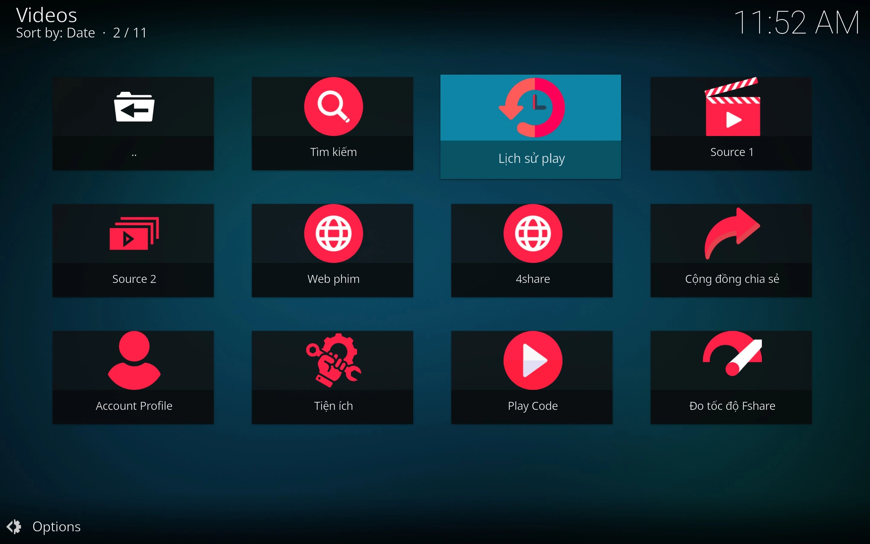Image resolution: width=870 pixels, height=544 pixels.
Task: Click the Account Profile person icon
Action: coord(133,360)
